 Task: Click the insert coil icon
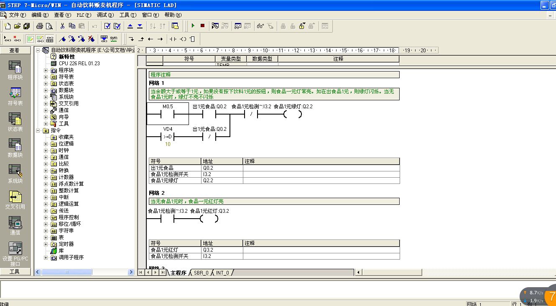pos(183,39)
